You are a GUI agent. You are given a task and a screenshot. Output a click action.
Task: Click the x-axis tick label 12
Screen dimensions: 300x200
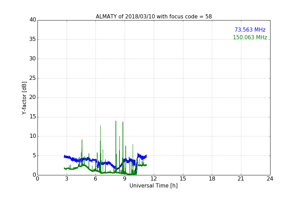pyautogui.click(x=154, y=179)
